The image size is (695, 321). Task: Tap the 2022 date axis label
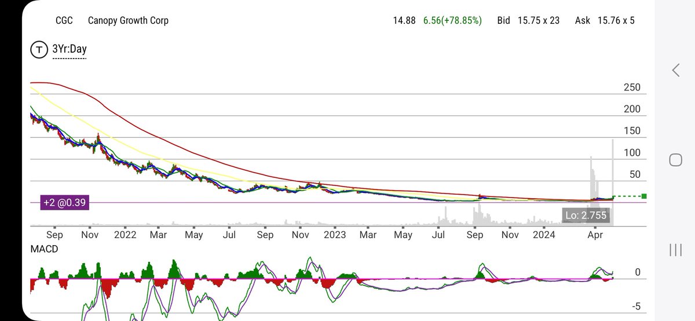click(125, 235)
